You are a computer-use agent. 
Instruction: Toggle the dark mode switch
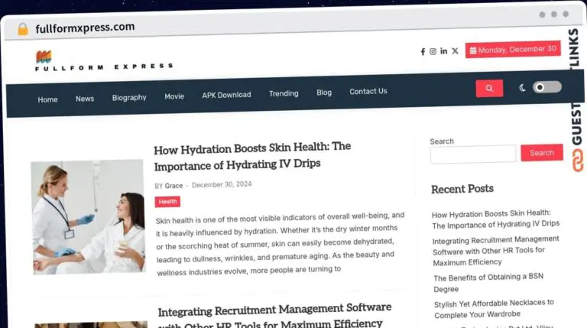tap(546, 87)
